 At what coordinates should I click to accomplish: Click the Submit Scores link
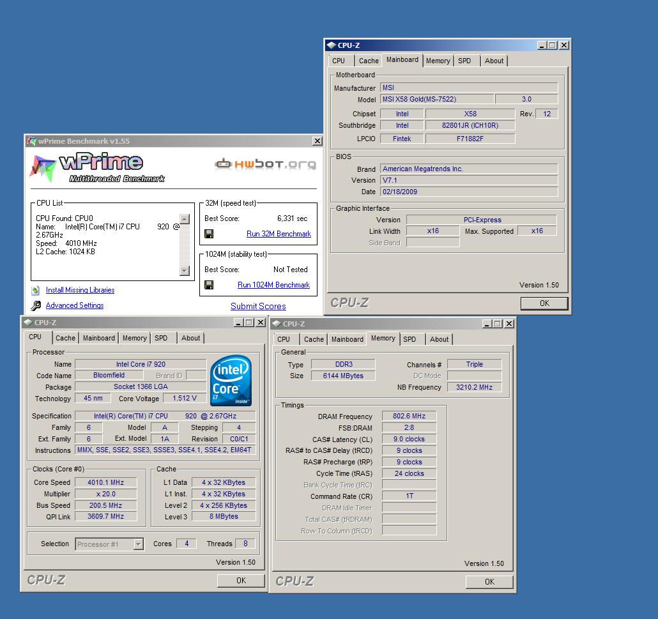click(258, 307)
